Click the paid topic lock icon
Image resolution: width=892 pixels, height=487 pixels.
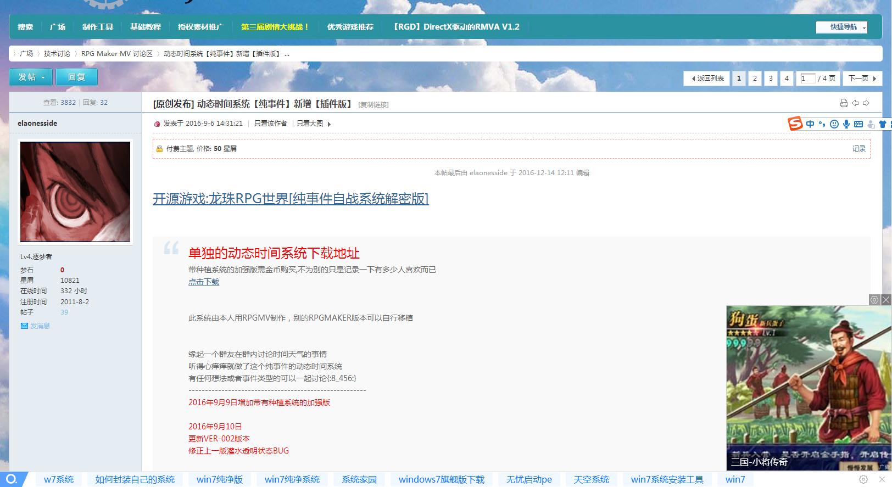point(159,149)
